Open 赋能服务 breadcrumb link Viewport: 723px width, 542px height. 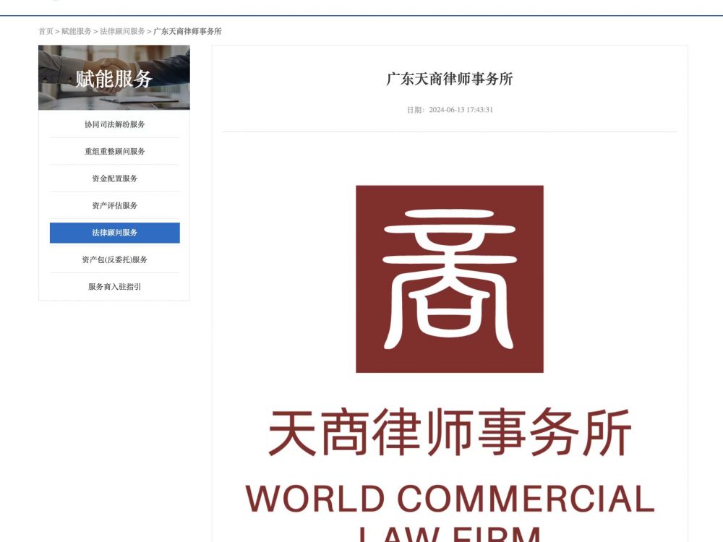pyautogui.click(x=77, y=31)
